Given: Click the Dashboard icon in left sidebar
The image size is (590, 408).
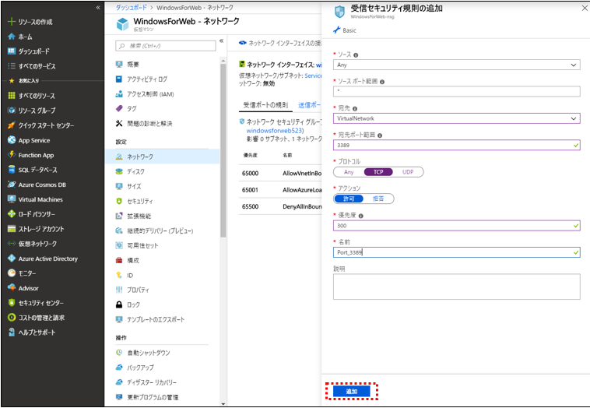Looking at the screenshot, I should (x=12, y=51).
